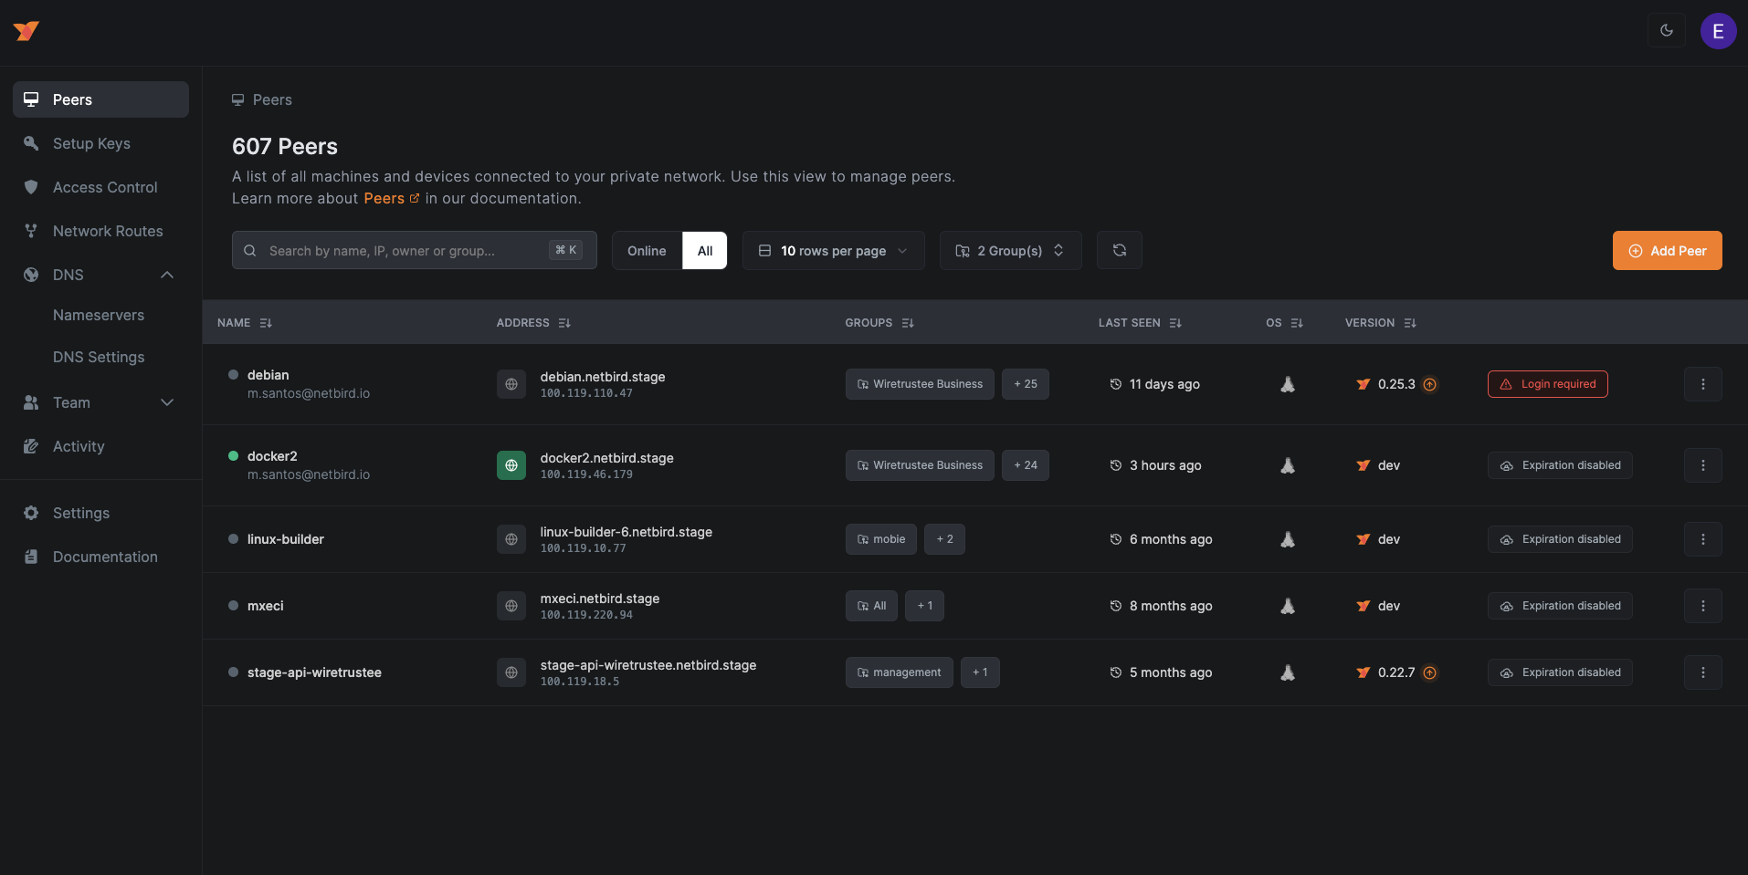Click the globe icon for debian.netbird.stage
The width and height of the screenshot is (1748, 875).
point(511,384)
